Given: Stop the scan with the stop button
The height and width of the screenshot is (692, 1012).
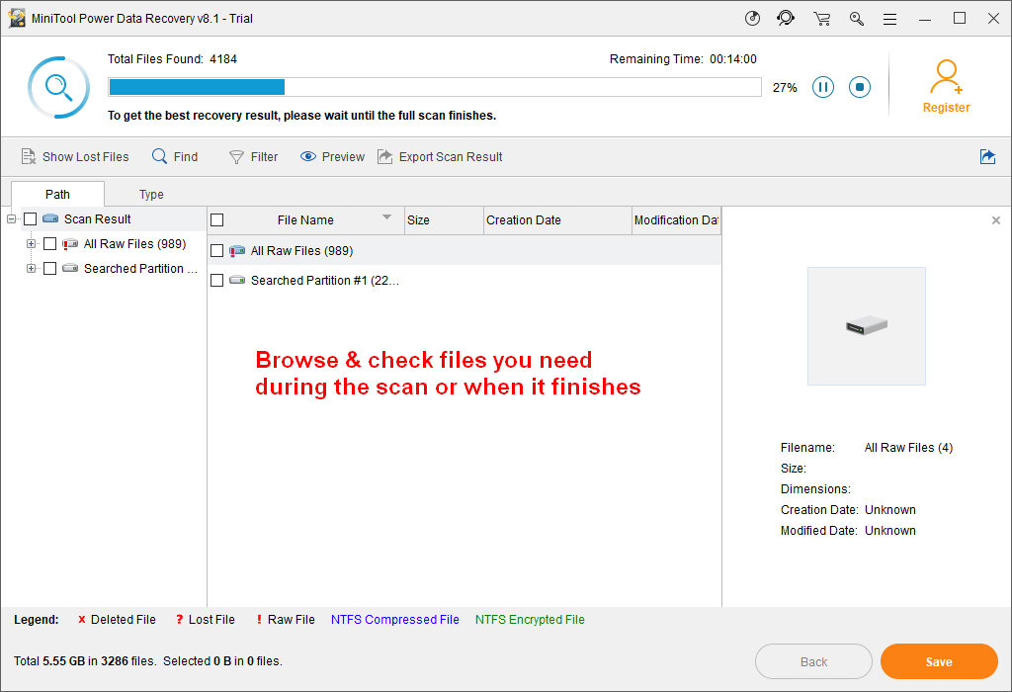Looking at the screenshot, I should [x=860, y=87].
